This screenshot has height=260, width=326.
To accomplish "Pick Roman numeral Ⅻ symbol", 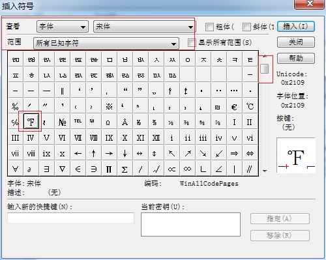I will (x=156, y=137).
